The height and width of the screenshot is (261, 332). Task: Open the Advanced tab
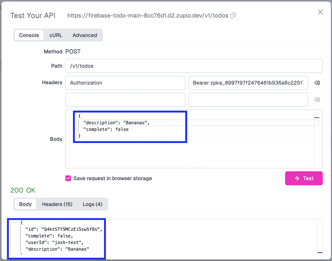(85, 35)
